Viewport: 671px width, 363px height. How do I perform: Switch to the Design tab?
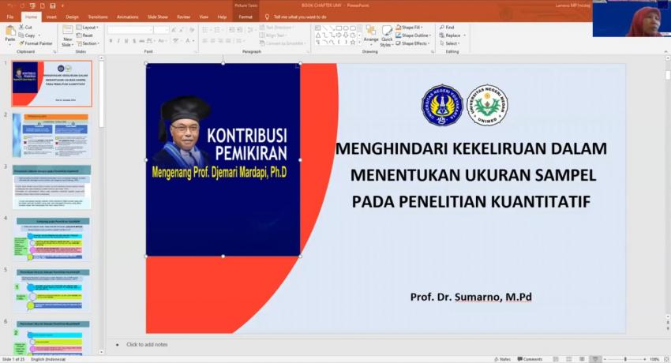(72, 17)
